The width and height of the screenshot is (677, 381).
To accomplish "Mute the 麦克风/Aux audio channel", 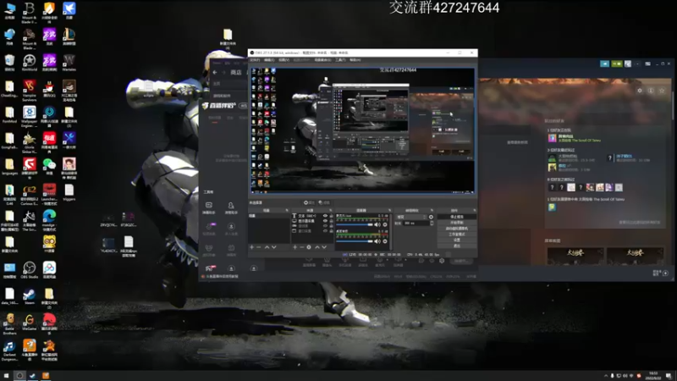I will click(x=377, y=224).
